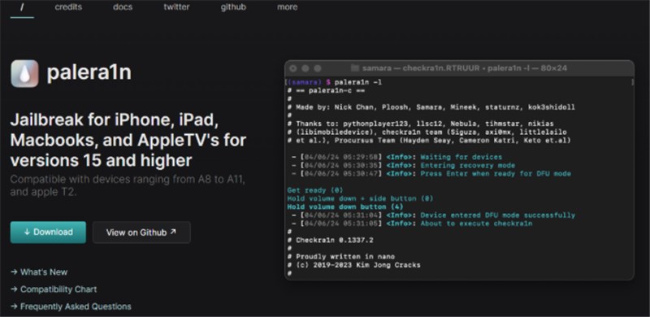Click the "Checkra1n 0.1337.2" version line
The height and width of the screenshot is (317, 650).
coord(331,240)
